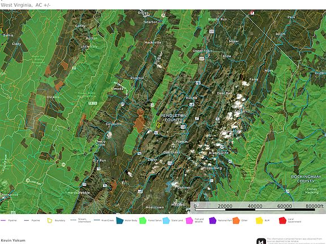Click the green Forest Service legend polygon
The height and width of the screenshot is (244, 326).
pyautogui.click(x=143, y=220)
